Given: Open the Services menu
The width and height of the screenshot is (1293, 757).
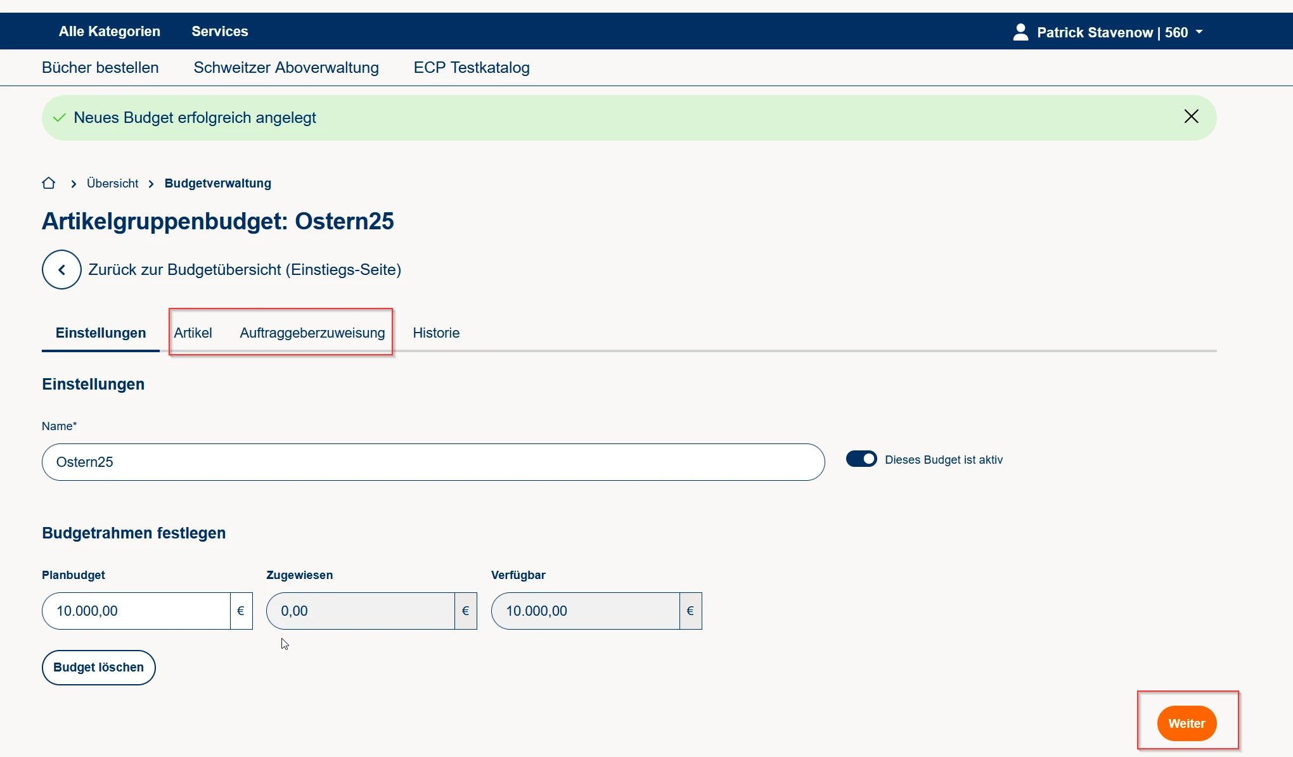Looking at the screenshot, I should point(219,32).
